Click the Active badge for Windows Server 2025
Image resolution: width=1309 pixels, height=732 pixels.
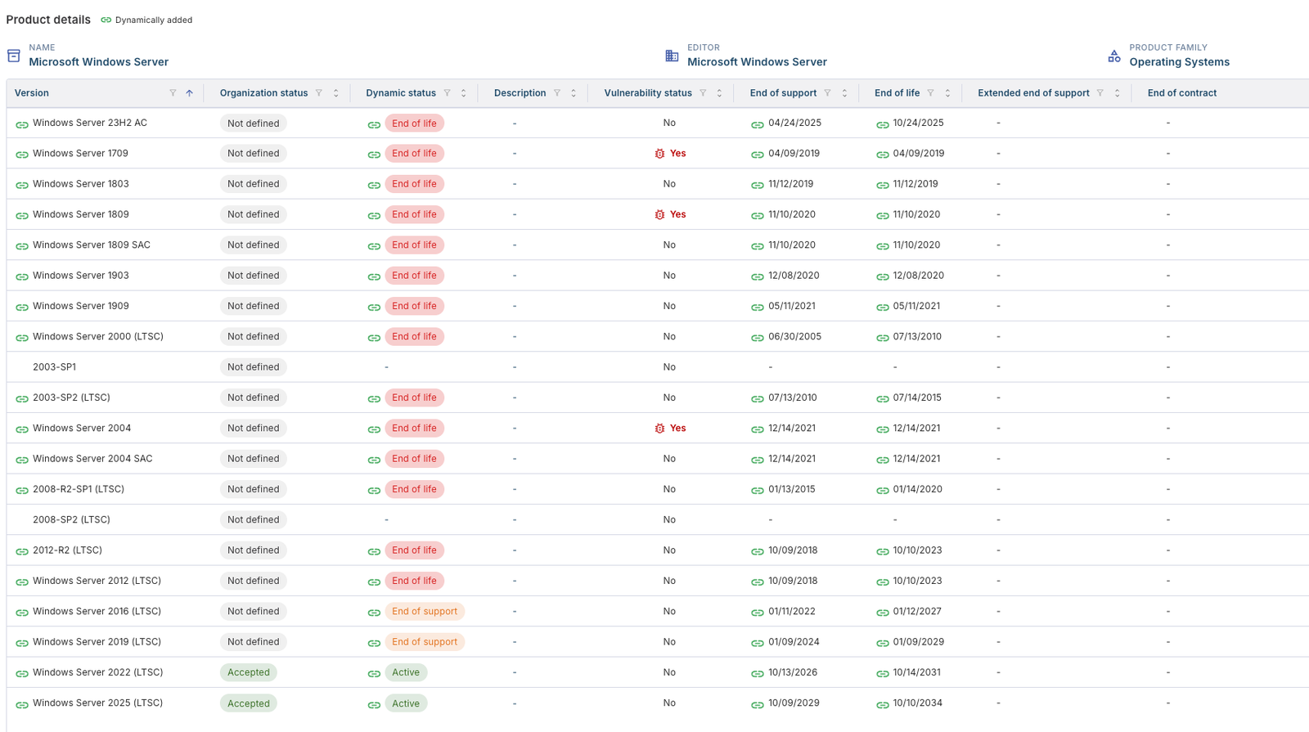coord(406,703)
